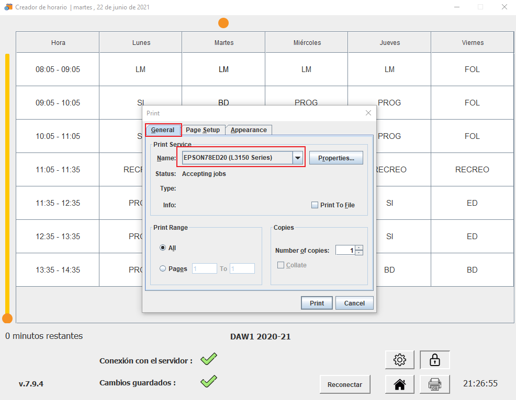Click the padlock lock icon button
The height and width of the screenshot is (400, 516).
pos(434,359)
